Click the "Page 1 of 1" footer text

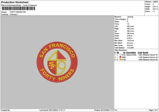click(153, 110)
